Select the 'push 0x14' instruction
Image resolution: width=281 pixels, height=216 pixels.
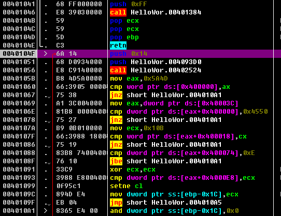128,54
